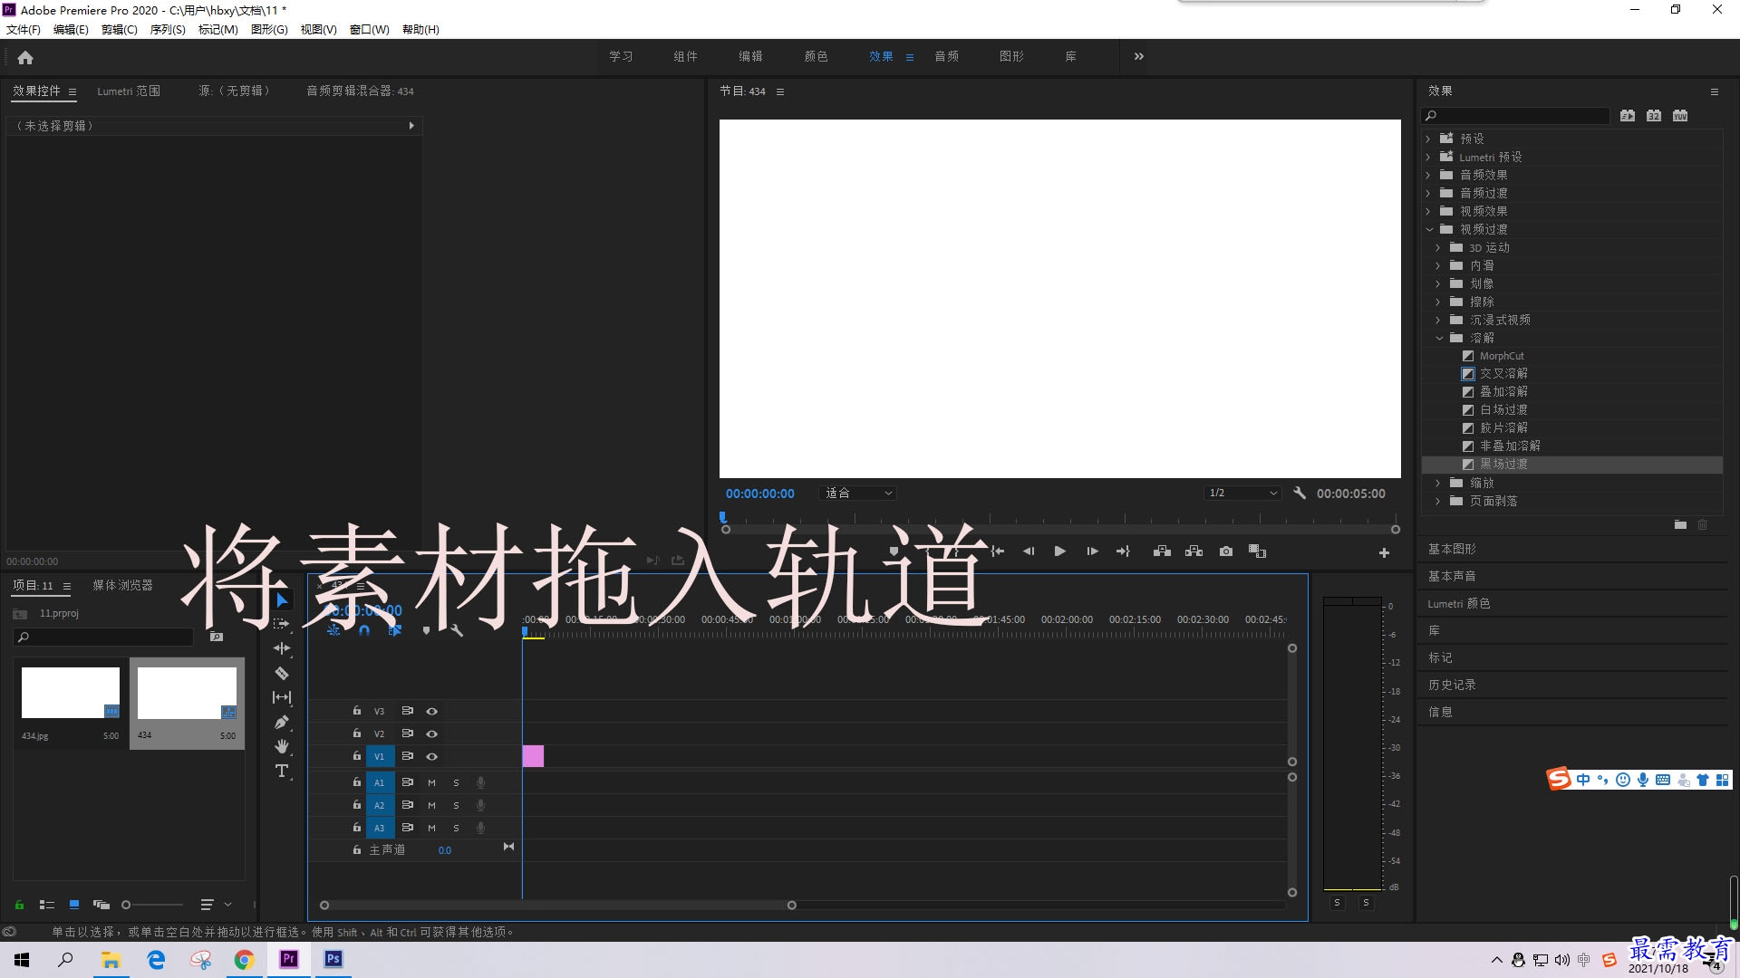Image resolution: width=1740 pixels, height=978 pixels.
Task: Click the YUV effects filter icon
Action: click(1680, 116)
